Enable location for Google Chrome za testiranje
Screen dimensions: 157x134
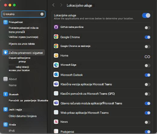pos(148,47)
